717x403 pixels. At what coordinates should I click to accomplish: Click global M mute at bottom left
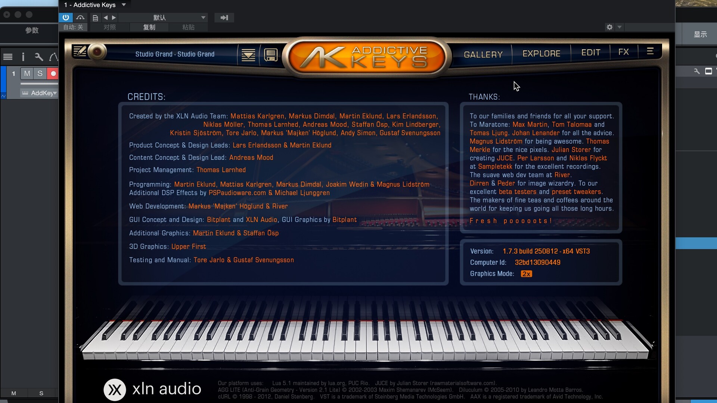tap(14, 393)
